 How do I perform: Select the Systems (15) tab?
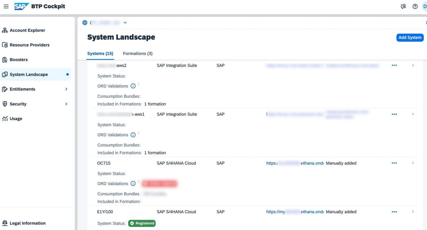tap(100, 53)
